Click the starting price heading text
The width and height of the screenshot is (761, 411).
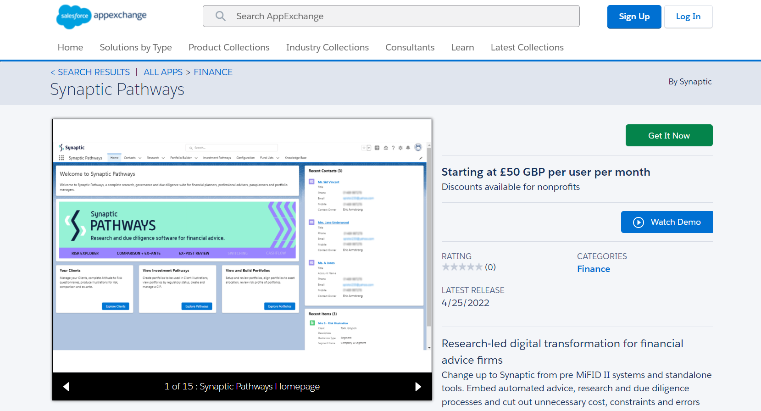pos(546,172)
